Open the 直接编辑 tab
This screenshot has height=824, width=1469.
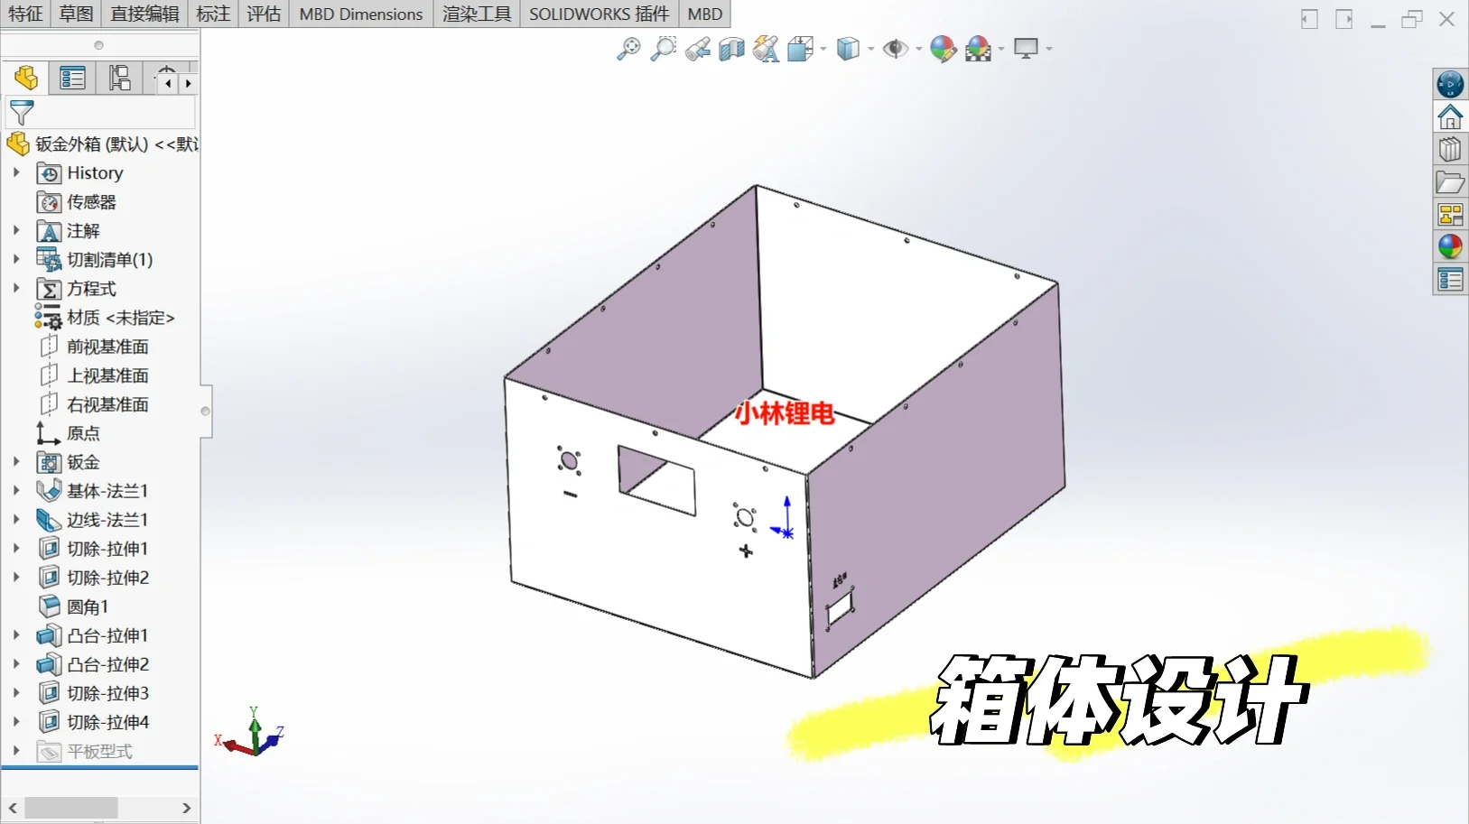(144, 14)
